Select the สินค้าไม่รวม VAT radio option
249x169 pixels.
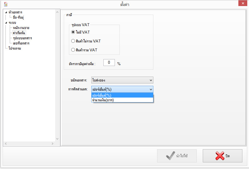pos(86,41)
